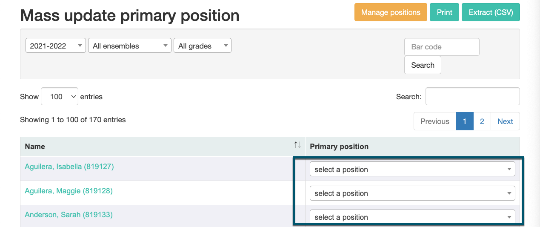Advance to the Next page
Viewport: 540px width, 227px height.
[x=505, y=121]
